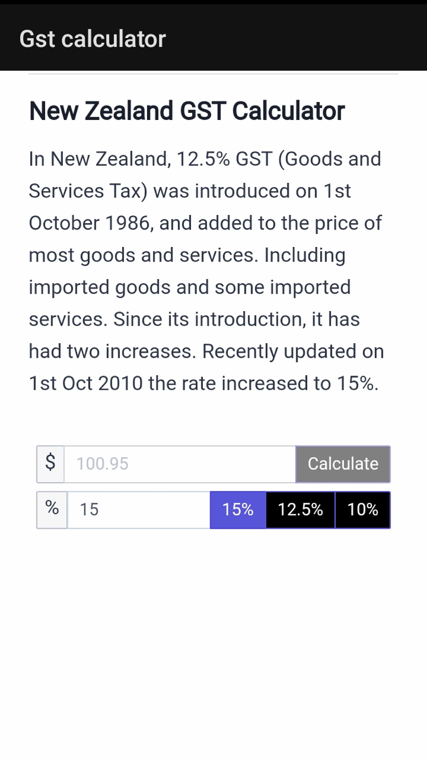This screenshot has height=760, width=427.
Task: Focus the GST rate percentage field
Action: click(x=138, y=509)
